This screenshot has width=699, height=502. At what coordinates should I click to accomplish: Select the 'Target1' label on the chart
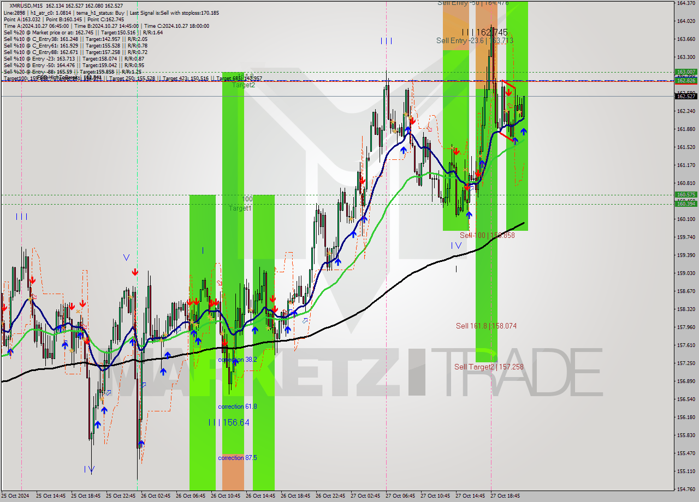coord(240,208)
